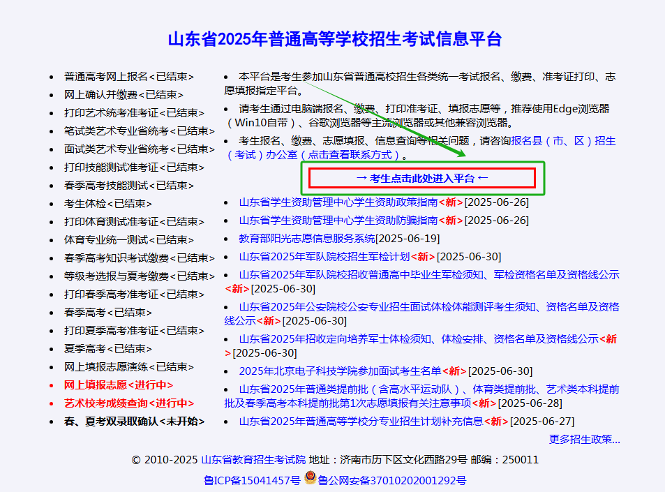Open 教育部阳光志愿信息服务系统 link
Viewport: 665px width, 492px height.
[x=307, y=239]
